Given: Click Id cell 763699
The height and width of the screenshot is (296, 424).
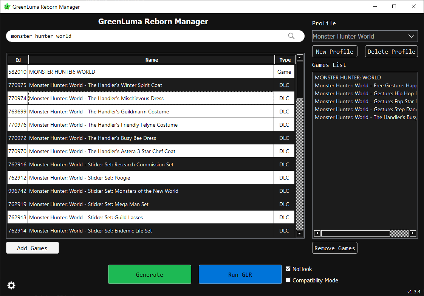Looking at the screenshot, I should click(17, 112).
